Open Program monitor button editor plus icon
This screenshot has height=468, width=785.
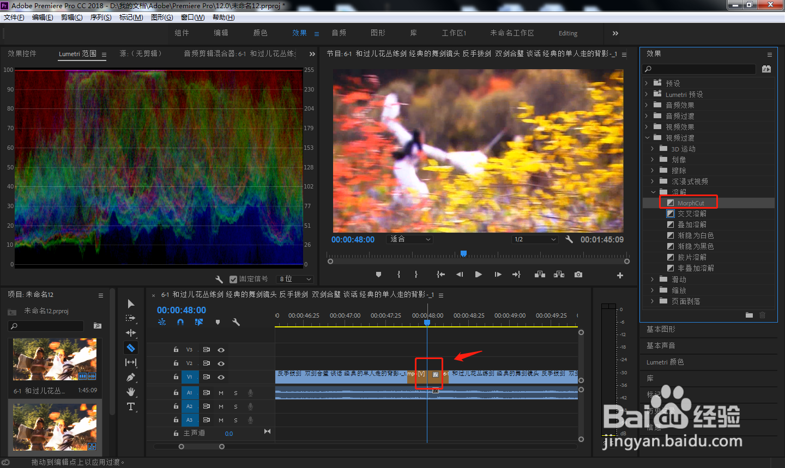[620, 275]
